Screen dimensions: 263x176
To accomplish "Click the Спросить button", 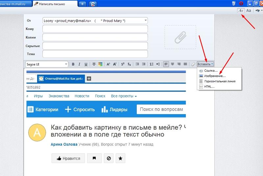I will point(80,110).
